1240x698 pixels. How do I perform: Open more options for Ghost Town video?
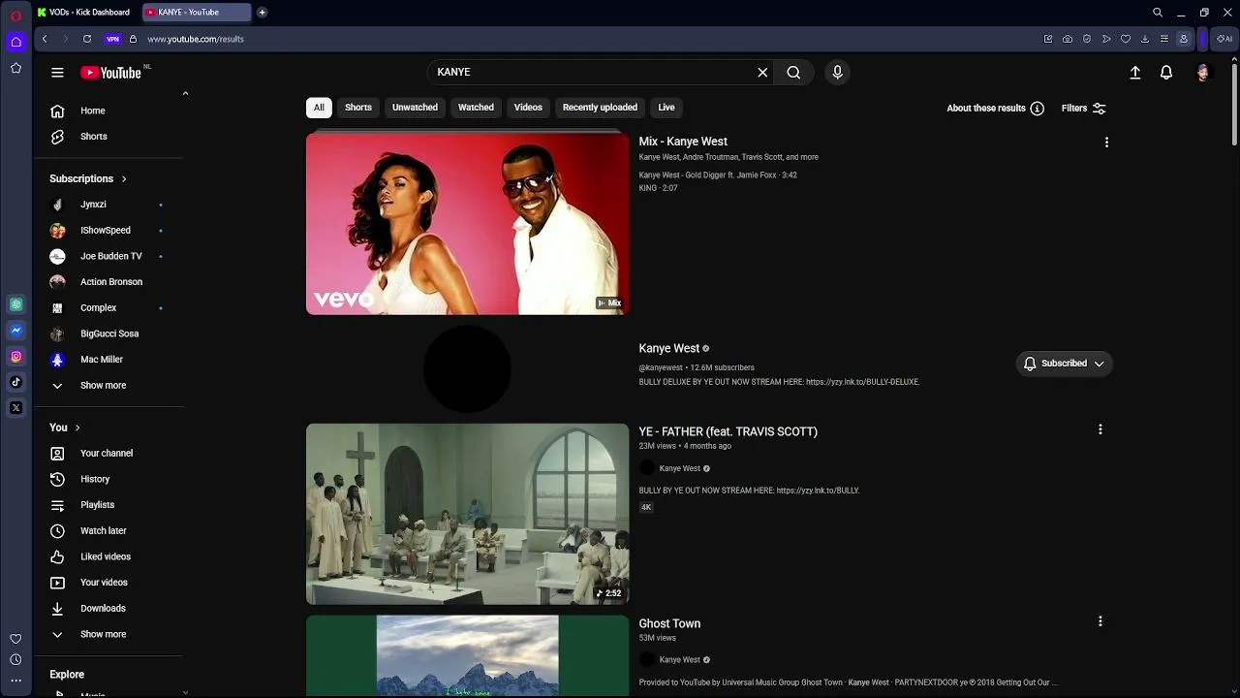tap(1100, 621)
